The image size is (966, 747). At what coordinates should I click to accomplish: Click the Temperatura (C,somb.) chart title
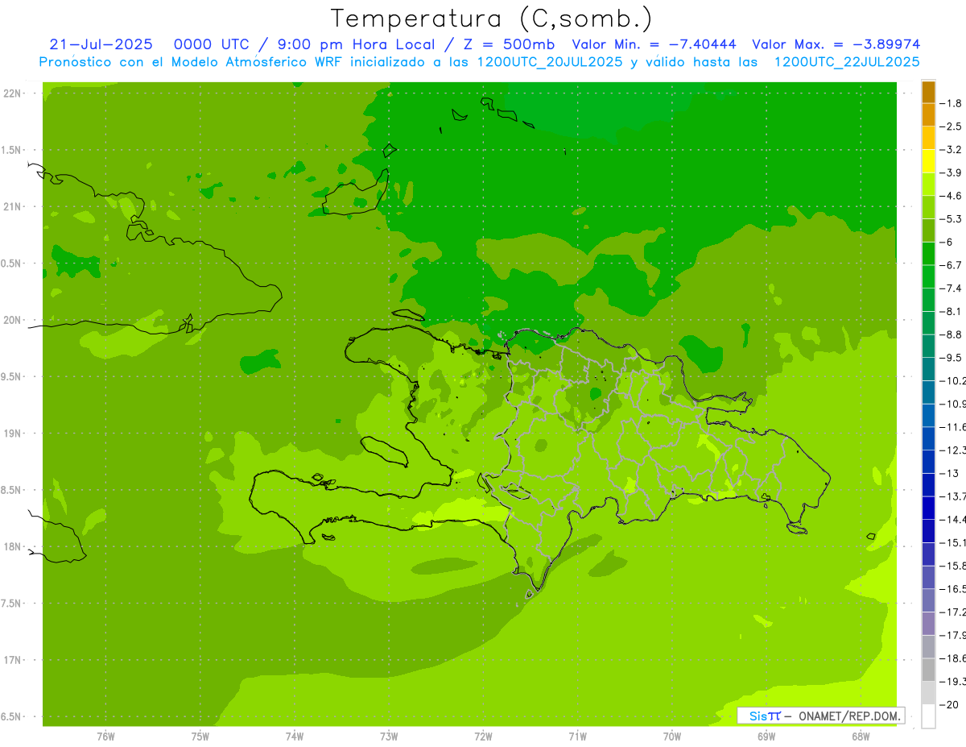pos(491,18)
